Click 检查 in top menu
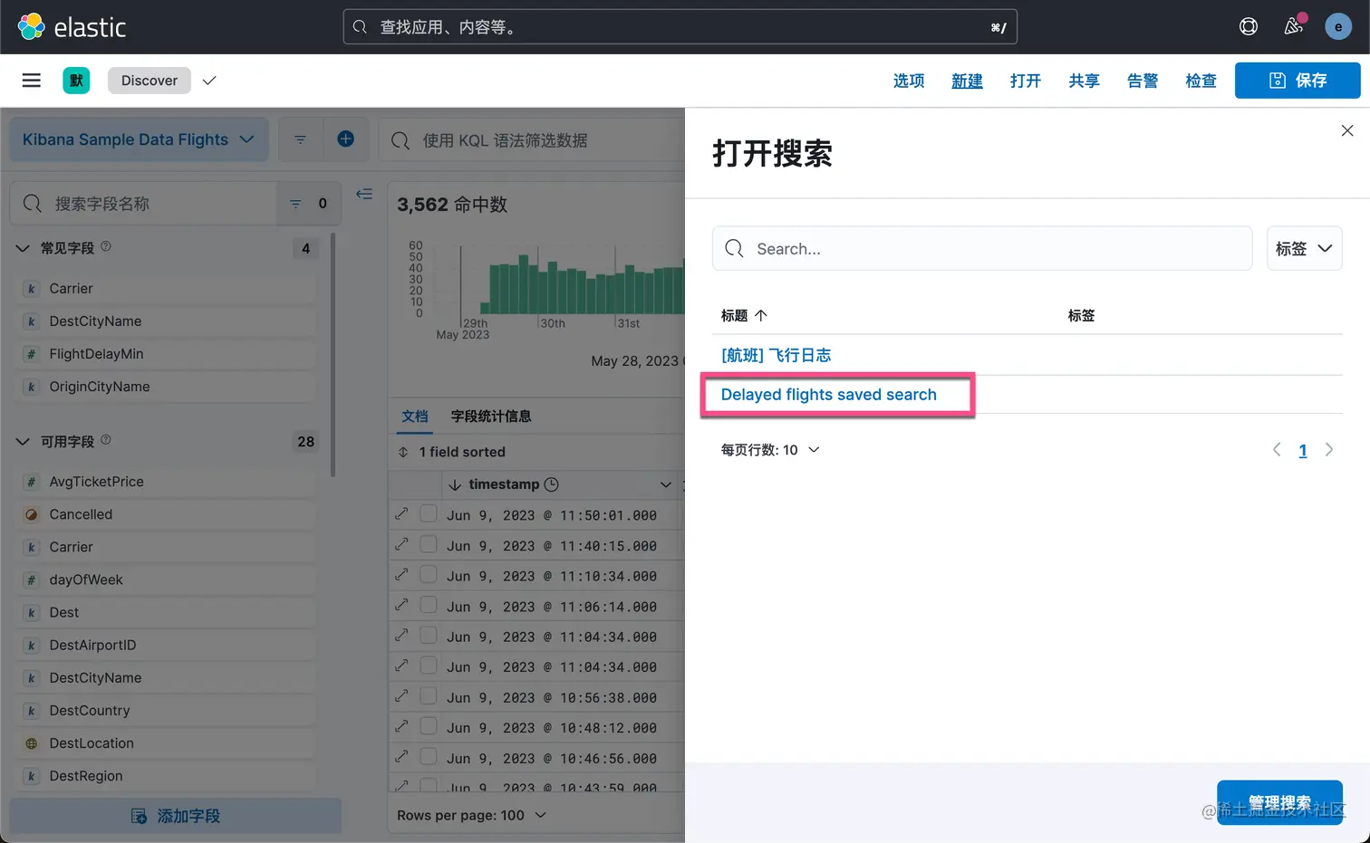Image resolution: width=1370 pixels, height=843 pixels. pos(1201,81)
